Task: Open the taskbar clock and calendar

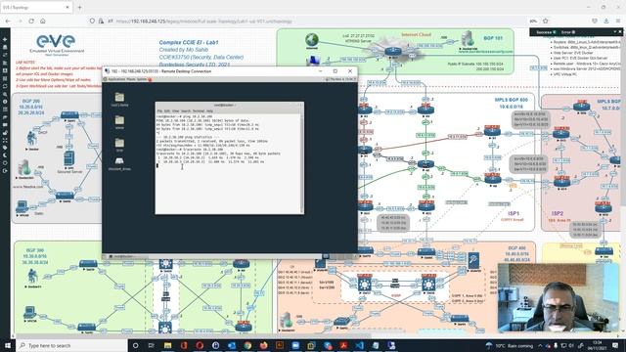Action: [597, 345]
